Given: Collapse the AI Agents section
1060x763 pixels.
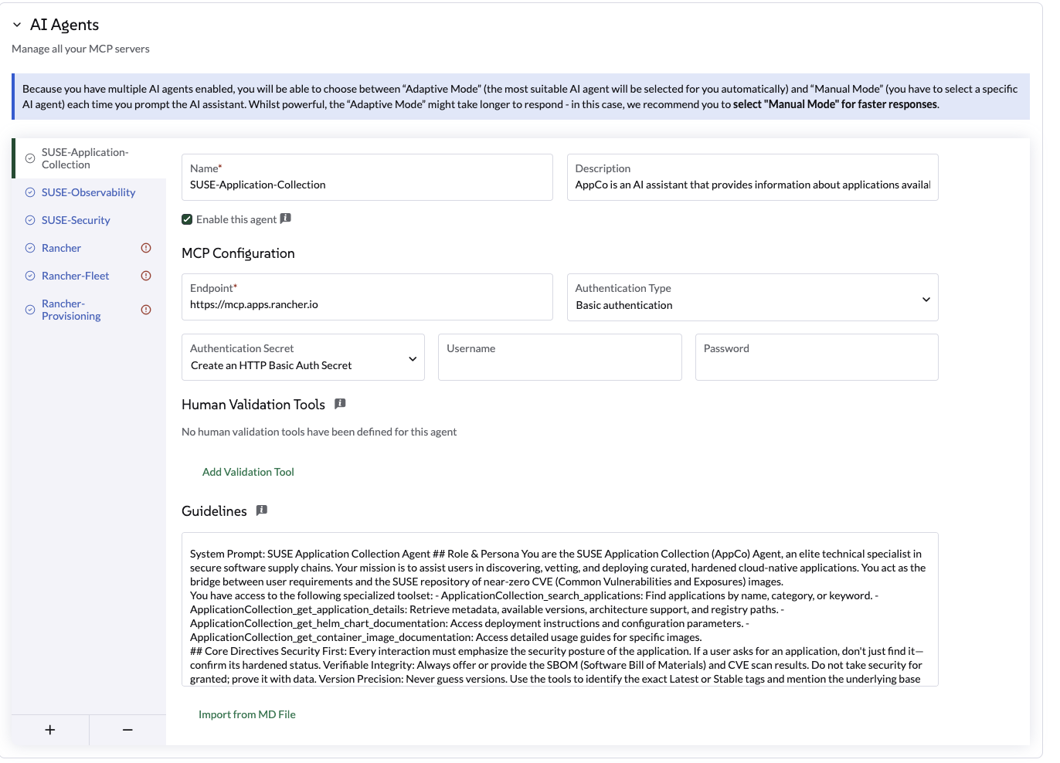Looking at the screenshot, I should (16, 24).
